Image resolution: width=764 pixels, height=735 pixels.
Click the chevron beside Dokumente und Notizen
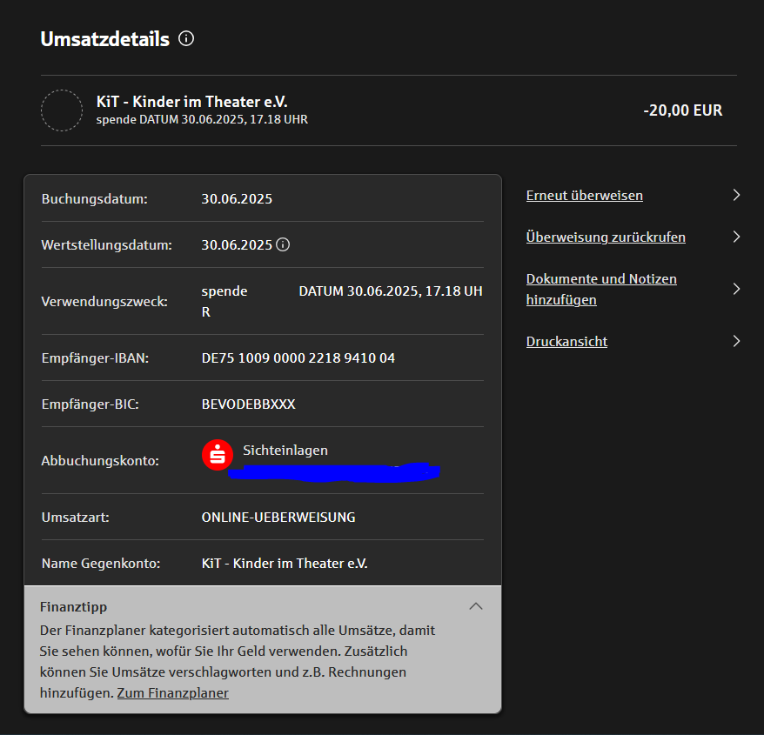click(x=736, y=289)
